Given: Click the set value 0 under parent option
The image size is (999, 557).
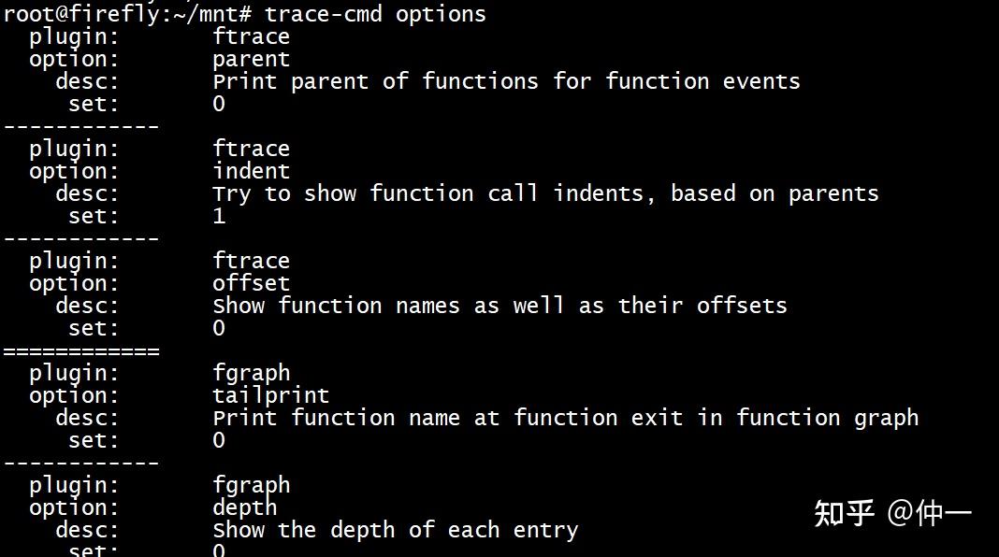Looking at the screenshot, I should point(219,104).
